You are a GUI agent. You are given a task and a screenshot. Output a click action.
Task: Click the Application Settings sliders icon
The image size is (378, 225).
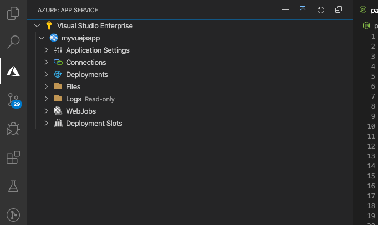click(58, 50)
